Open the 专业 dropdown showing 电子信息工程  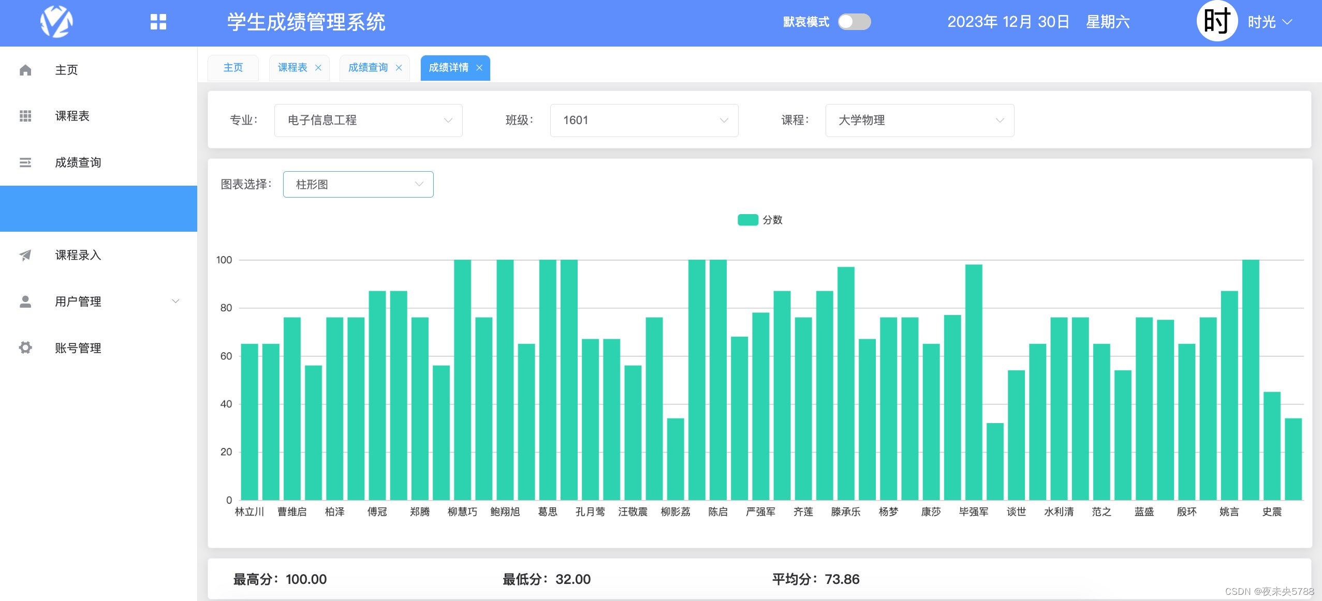368,120
